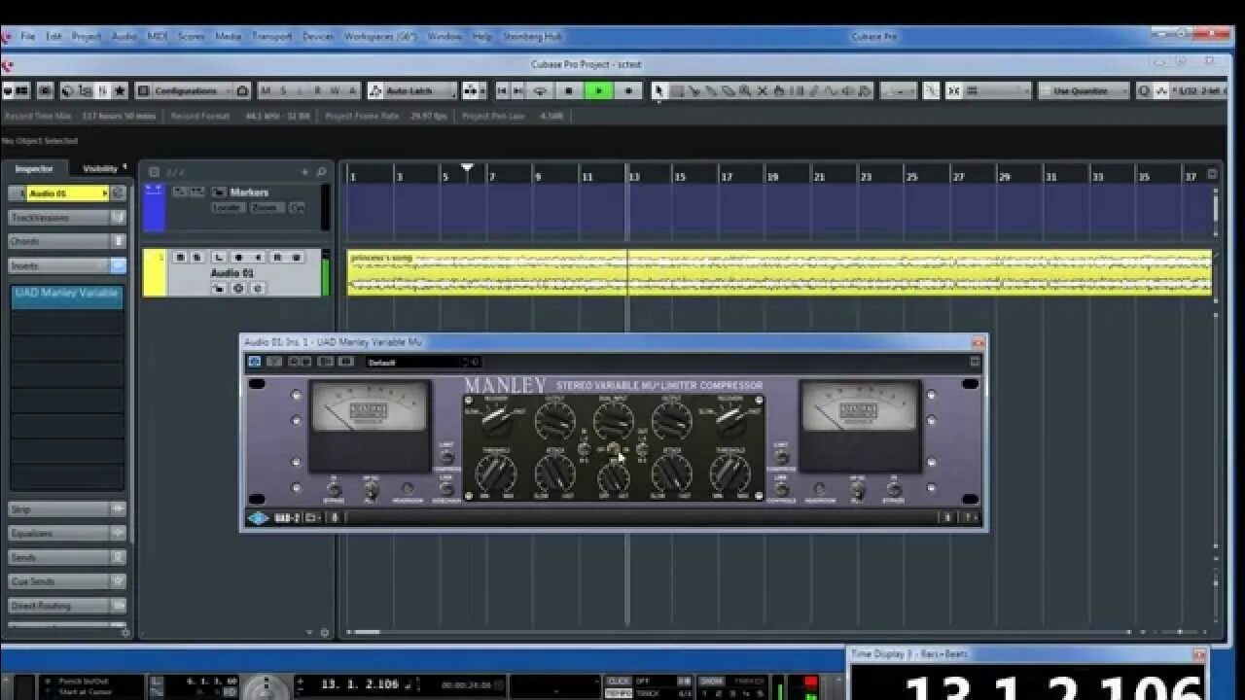Select the Object Selection arrow tool
This screenshot has width=1245, height=700.
tap(658, 90)
